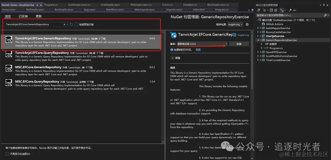Screen dimensions: 331x160
Task: Click pending changes filter clock icon
Action: (x=264, y=10)
